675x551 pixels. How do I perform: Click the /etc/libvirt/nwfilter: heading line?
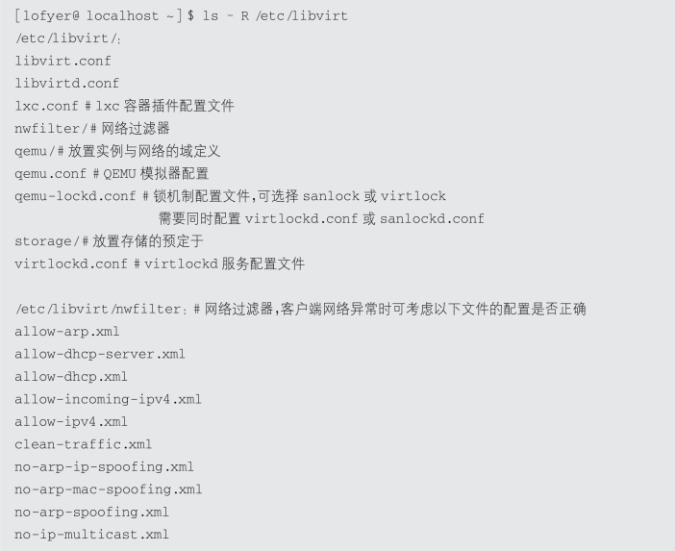(300, 309)
